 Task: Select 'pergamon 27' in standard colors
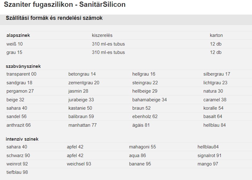click(x=20, y=91)
